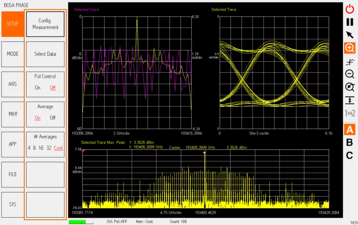Click the white peak marker on the spectrum
358x225 pixels.
pos(204,153)
